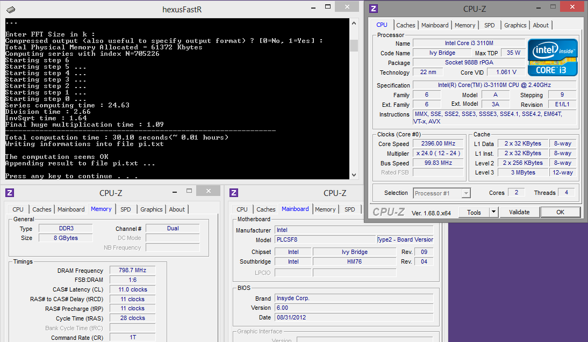This screenshot has width=588, height=342.
Task: Switch to the SPD tab in the front CPU-Z window
Action: click(x=490, y=25)
